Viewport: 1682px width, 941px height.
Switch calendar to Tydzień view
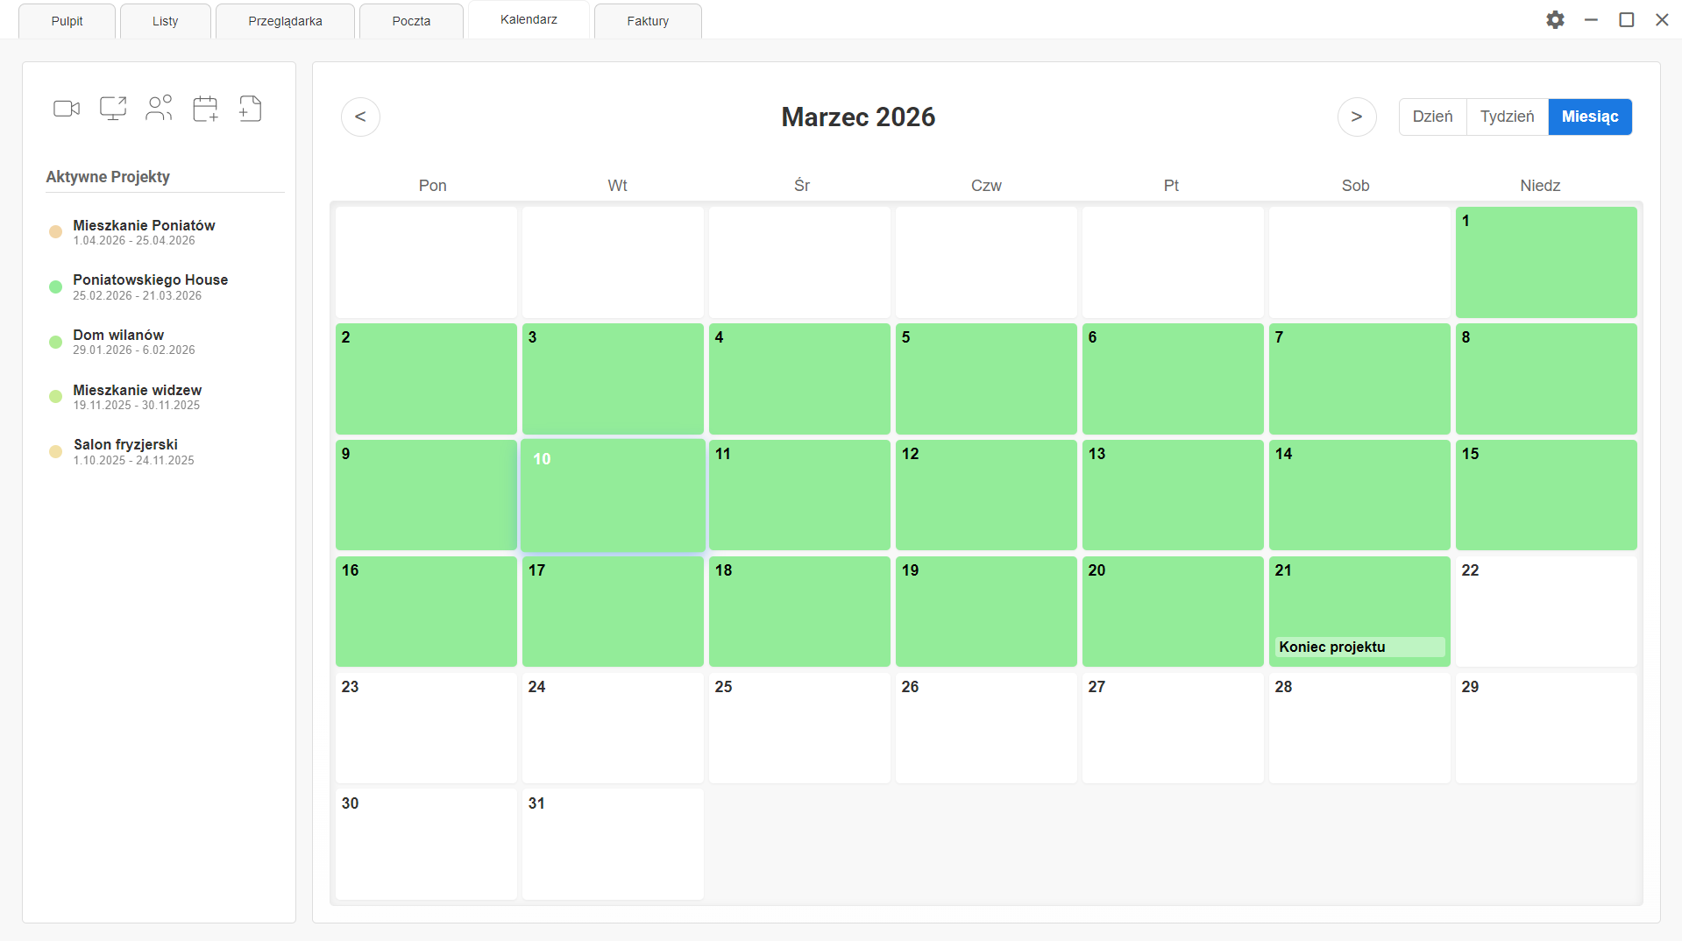click(x=1507, y=117)
